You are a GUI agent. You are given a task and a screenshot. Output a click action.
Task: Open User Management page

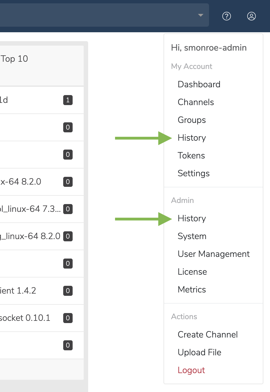pos(214,254)
